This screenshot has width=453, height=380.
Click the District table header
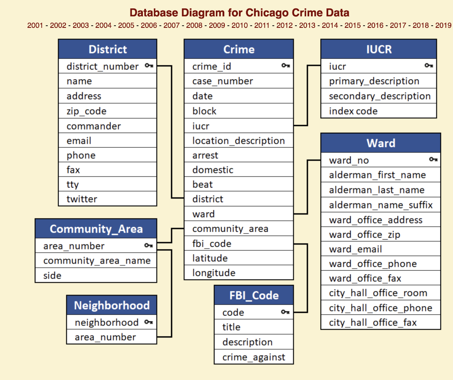coord(107,49)
